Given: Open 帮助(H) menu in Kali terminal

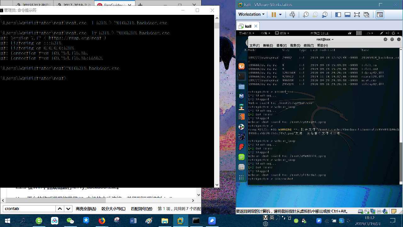Looking at the screenshot, I should coord(322,45).
